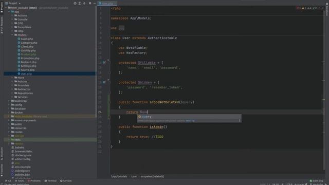Open the .editorconfig file
Viewport: 329px width, 185px height.
21,159
